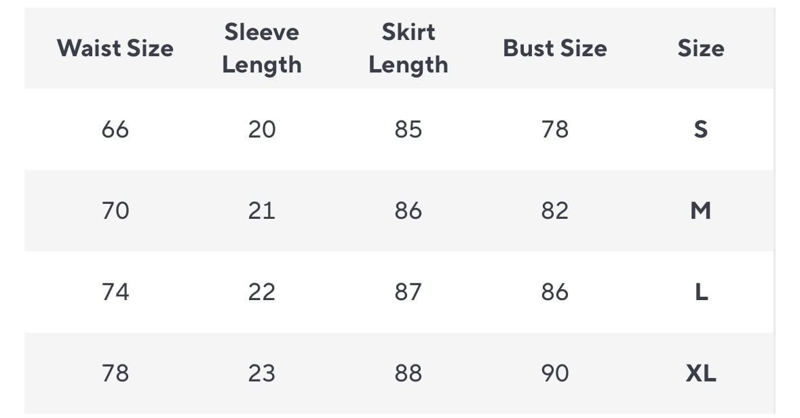This screenshot has height=418, width=800.
Task: Click waist size value 74
Action: (x=115, y=292)
